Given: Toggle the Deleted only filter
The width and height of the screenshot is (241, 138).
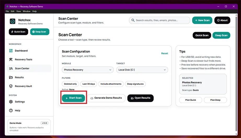Looking at the screenshot, I should point(70,84).
